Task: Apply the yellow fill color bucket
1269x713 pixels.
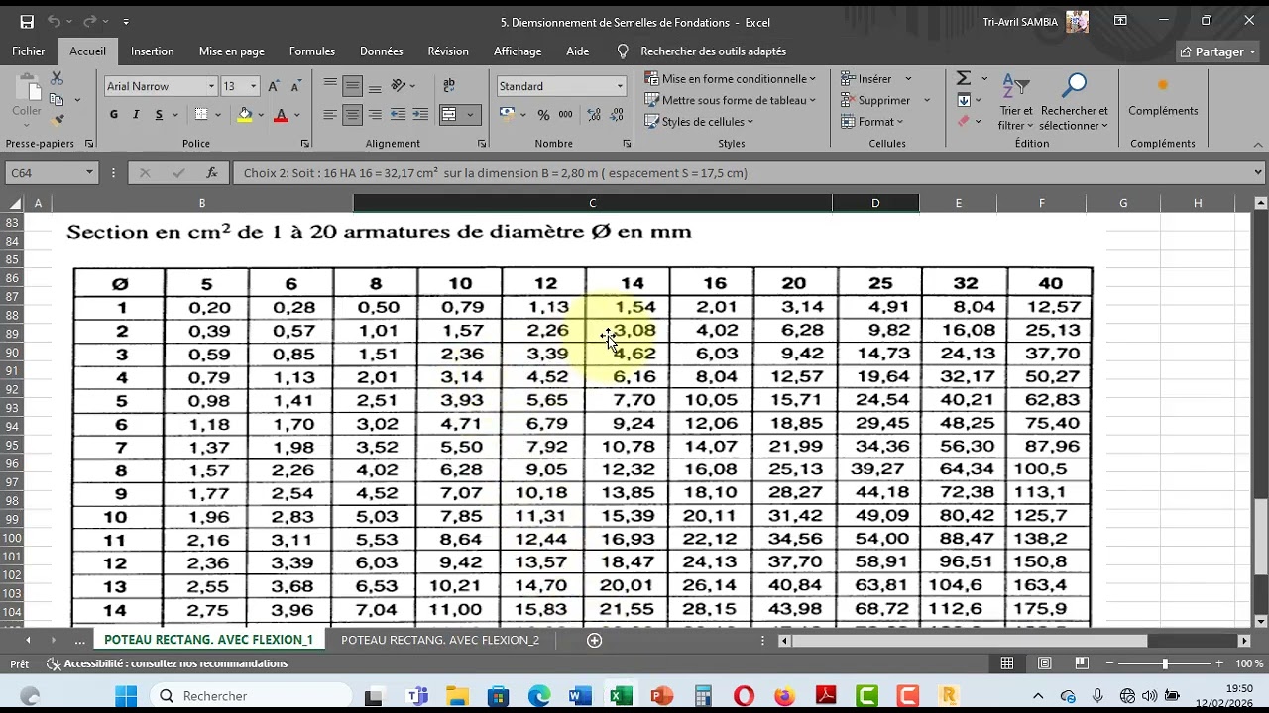Action: coord(245,115)
